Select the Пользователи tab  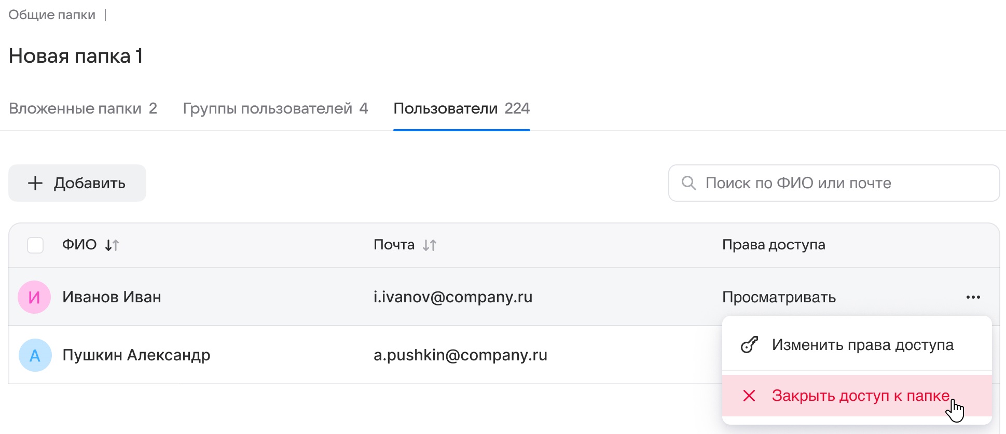[x=461, y=108]
